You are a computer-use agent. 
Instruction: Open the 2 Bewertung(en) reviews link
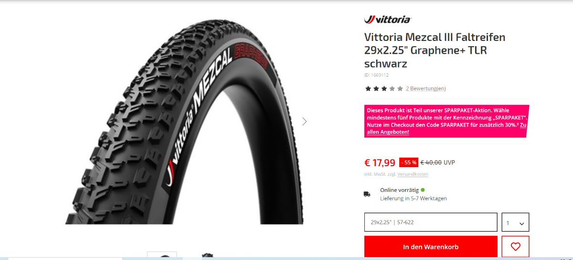click(425, 89)
